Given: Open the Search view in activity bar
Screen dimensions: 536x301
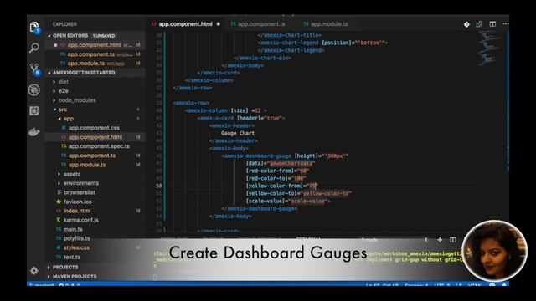Looking at the screenshot, I should 34,48.
